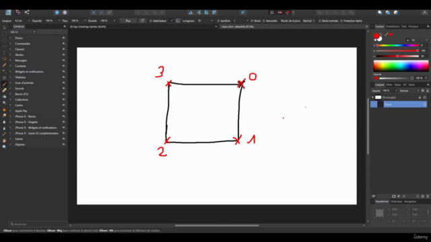This screenshot has width=431, height=242.
Task: Switch to the Effets tab
Action: pyautogui.click(x=389, y=85)
